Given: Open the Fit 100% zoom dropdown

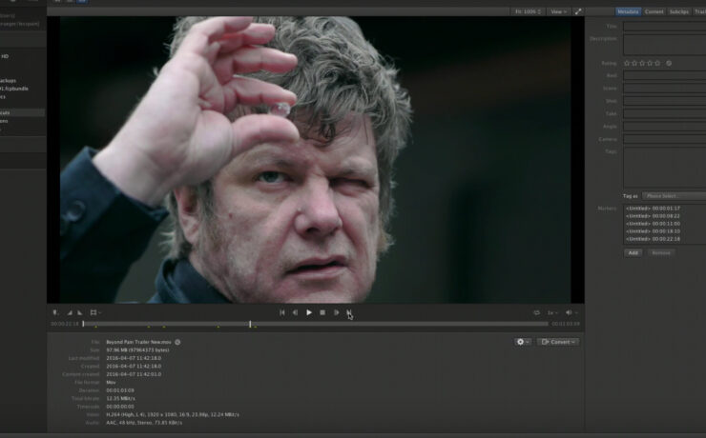Looking at the screenshot, I should pos(528,11).
